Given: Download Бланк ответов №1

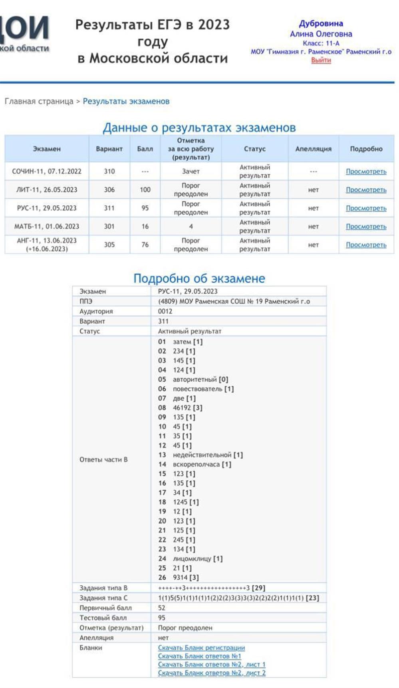Looking at the screenshot, I should tap(199, 656).
